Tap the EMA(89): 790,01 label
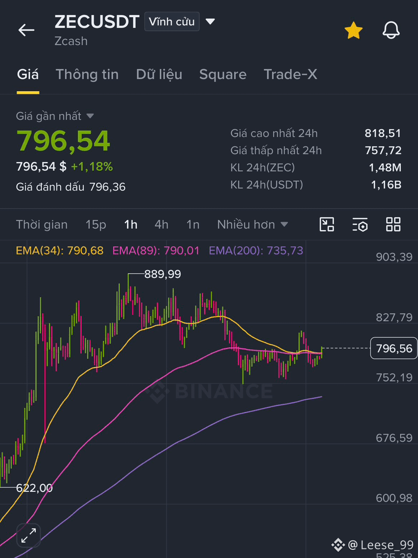The image size is (418, 558). (x=156, y=250)
